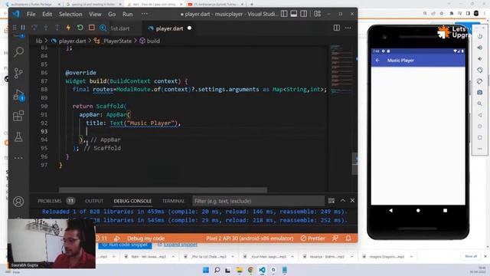The image size is (490, 276).
Task: Open the Go menu
Action: 112,14
